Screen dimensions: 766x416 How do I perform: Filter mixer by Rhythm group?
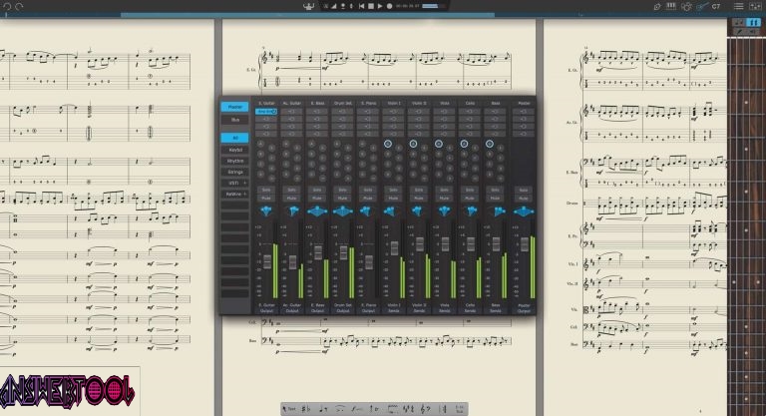coord(235,161)
